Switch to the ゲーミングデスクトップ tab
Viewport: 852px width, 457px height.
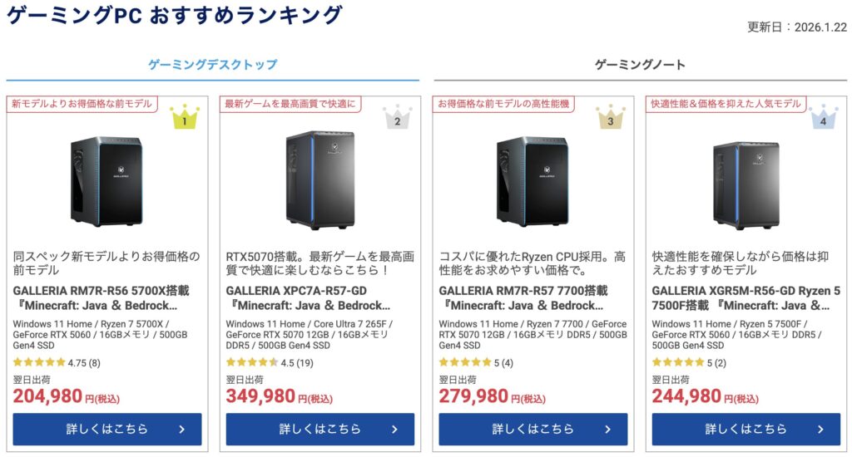click(x=212, y=64)
